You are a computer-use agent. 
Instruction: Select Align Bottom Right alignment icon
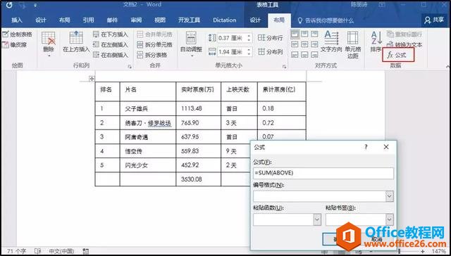click(x=314, y=54)
